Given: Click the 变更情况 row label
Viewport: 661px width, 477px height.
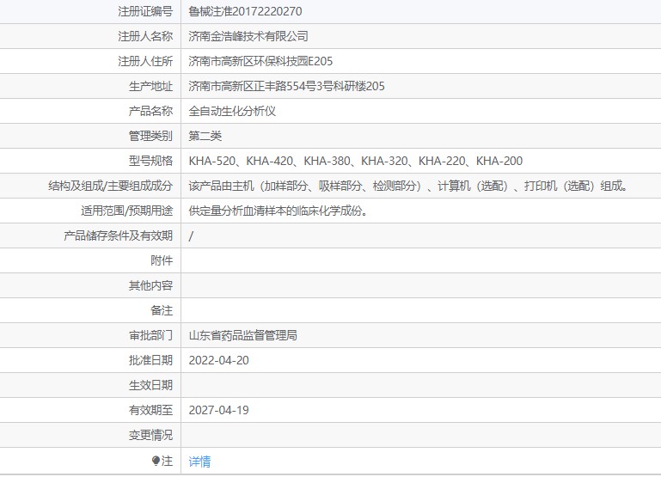Looking at the screenshot, I should click(150, 435).
